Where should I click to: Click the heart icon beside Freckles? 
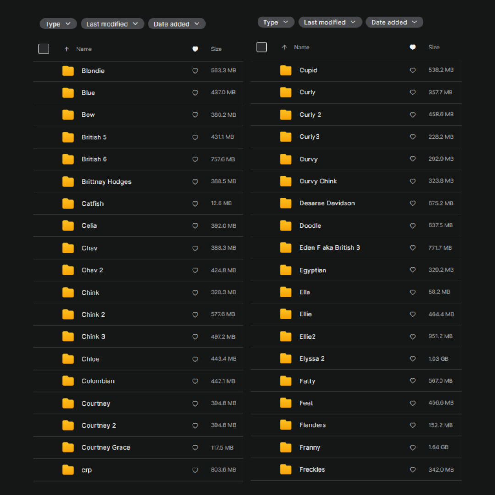coord(412,470)
